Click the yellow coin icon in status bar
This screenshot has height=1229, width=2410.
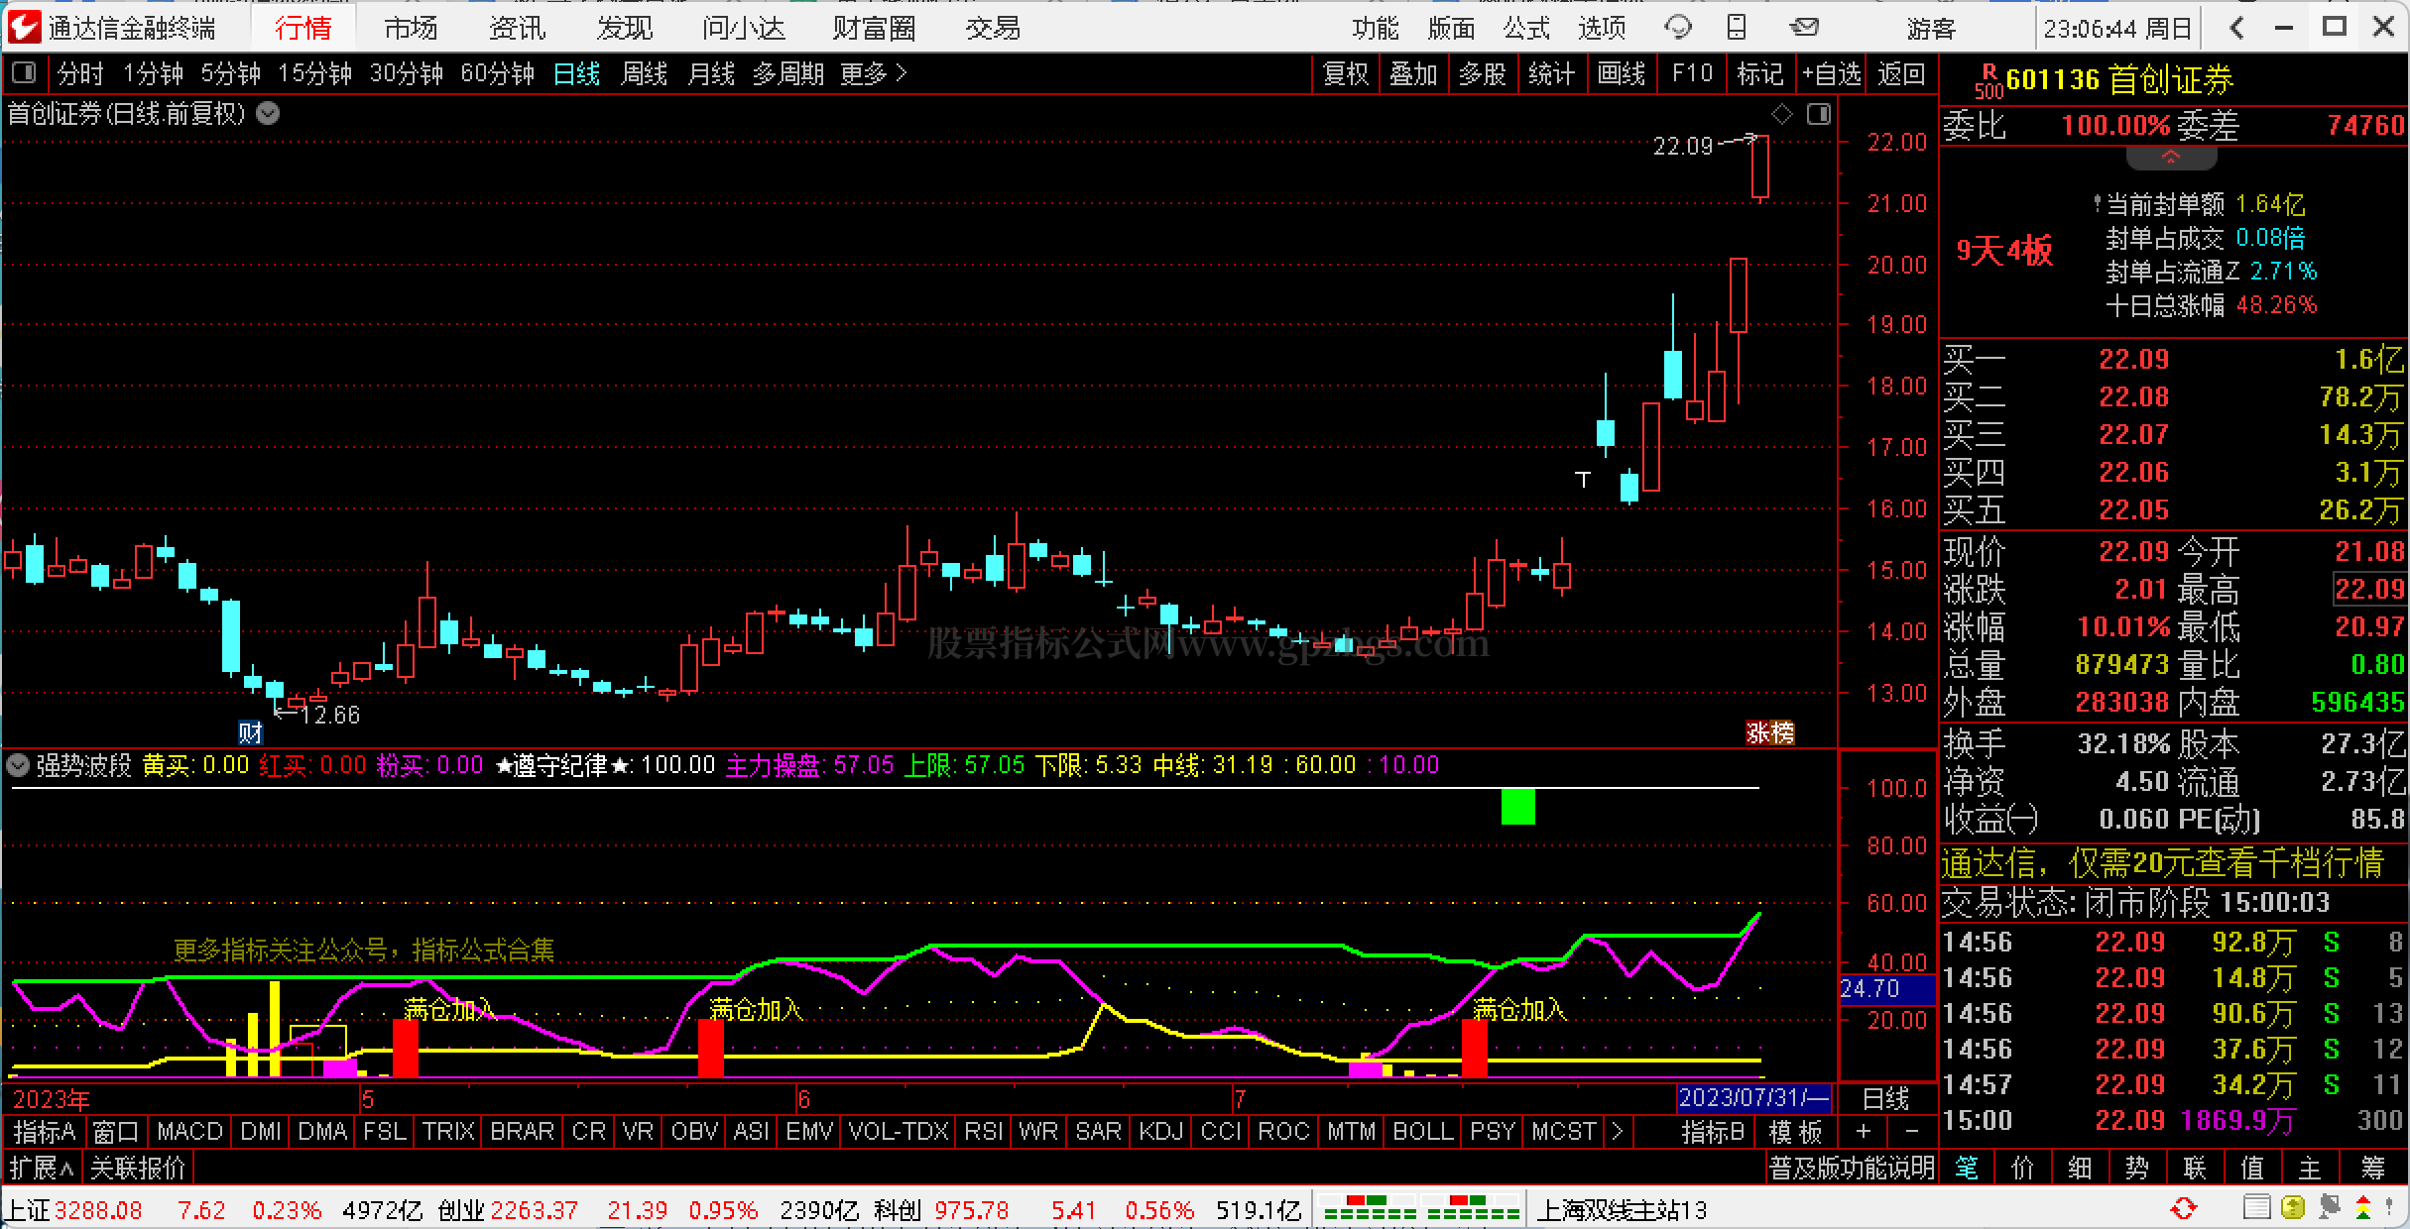[x=2292, y=1208]
